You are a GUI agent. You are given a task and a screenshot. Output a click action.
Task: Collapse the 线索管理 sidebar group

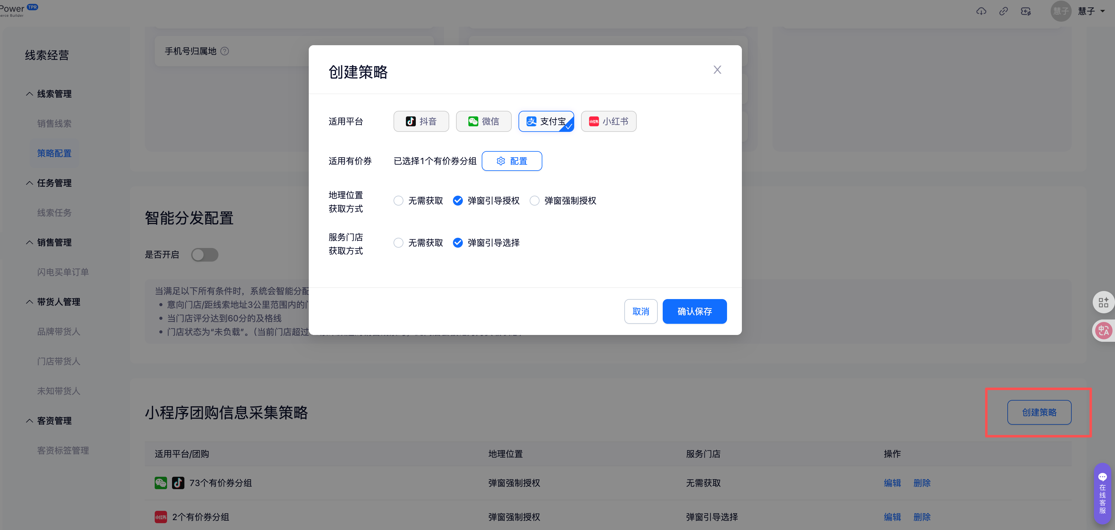(x=29, y=94)
